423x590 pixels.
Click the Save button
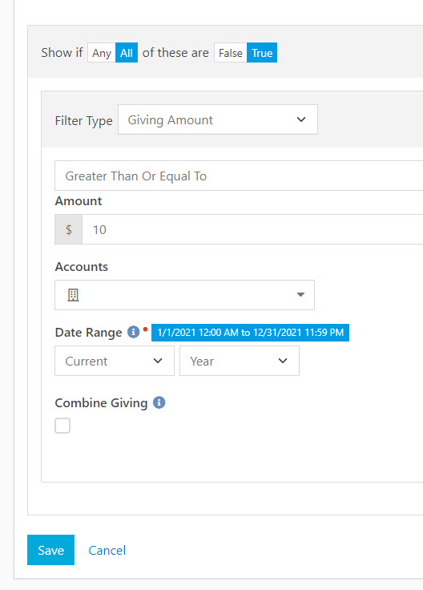click(50, 550)
